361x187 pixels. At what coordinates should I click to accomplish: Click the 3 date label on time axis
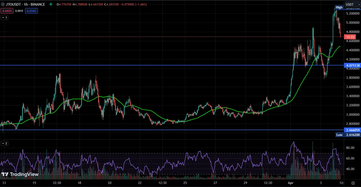click(x=321, y=183)
